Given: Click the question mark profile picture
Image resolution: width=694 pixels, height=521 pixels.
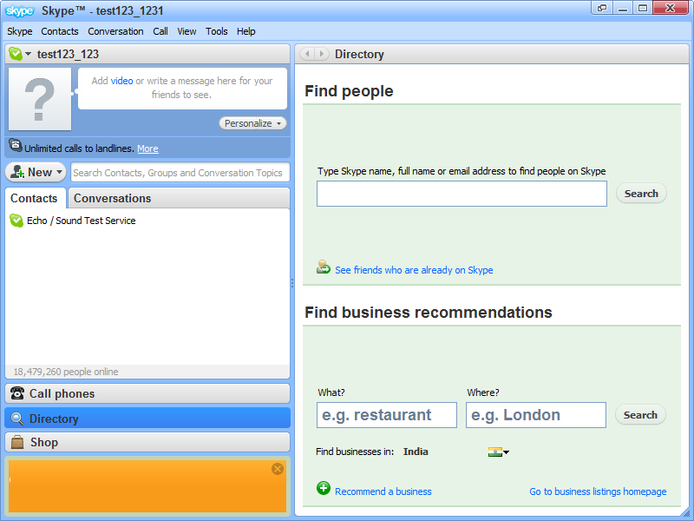Looking at the screenshot, I should click(x=40, y=99).
